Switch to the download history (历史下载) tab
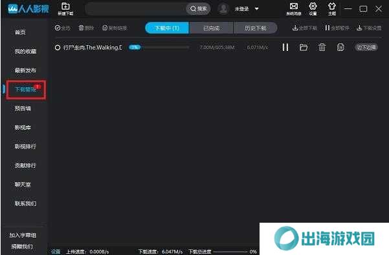389x255 pixels. tap(255, 28)
